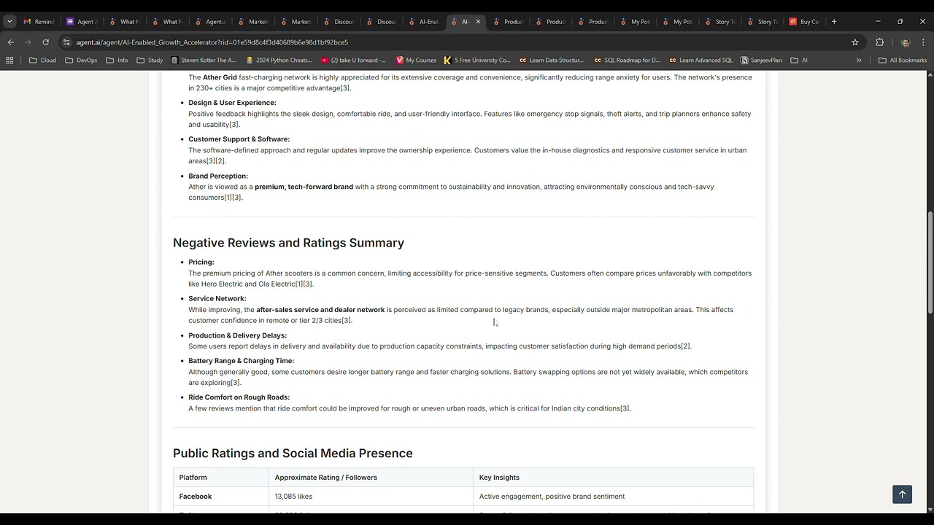This screenshot has height=525, width=934.
Task: Switch to the Buy Car tab
Action: (x=804, y=21)
